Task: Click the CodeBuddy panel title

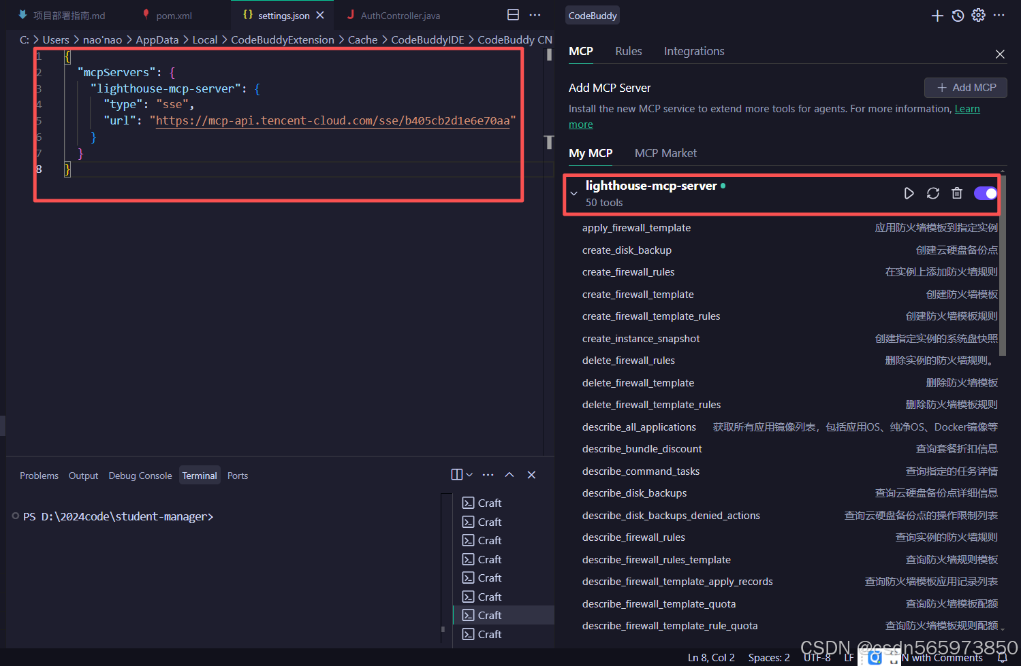Action: 593,16
